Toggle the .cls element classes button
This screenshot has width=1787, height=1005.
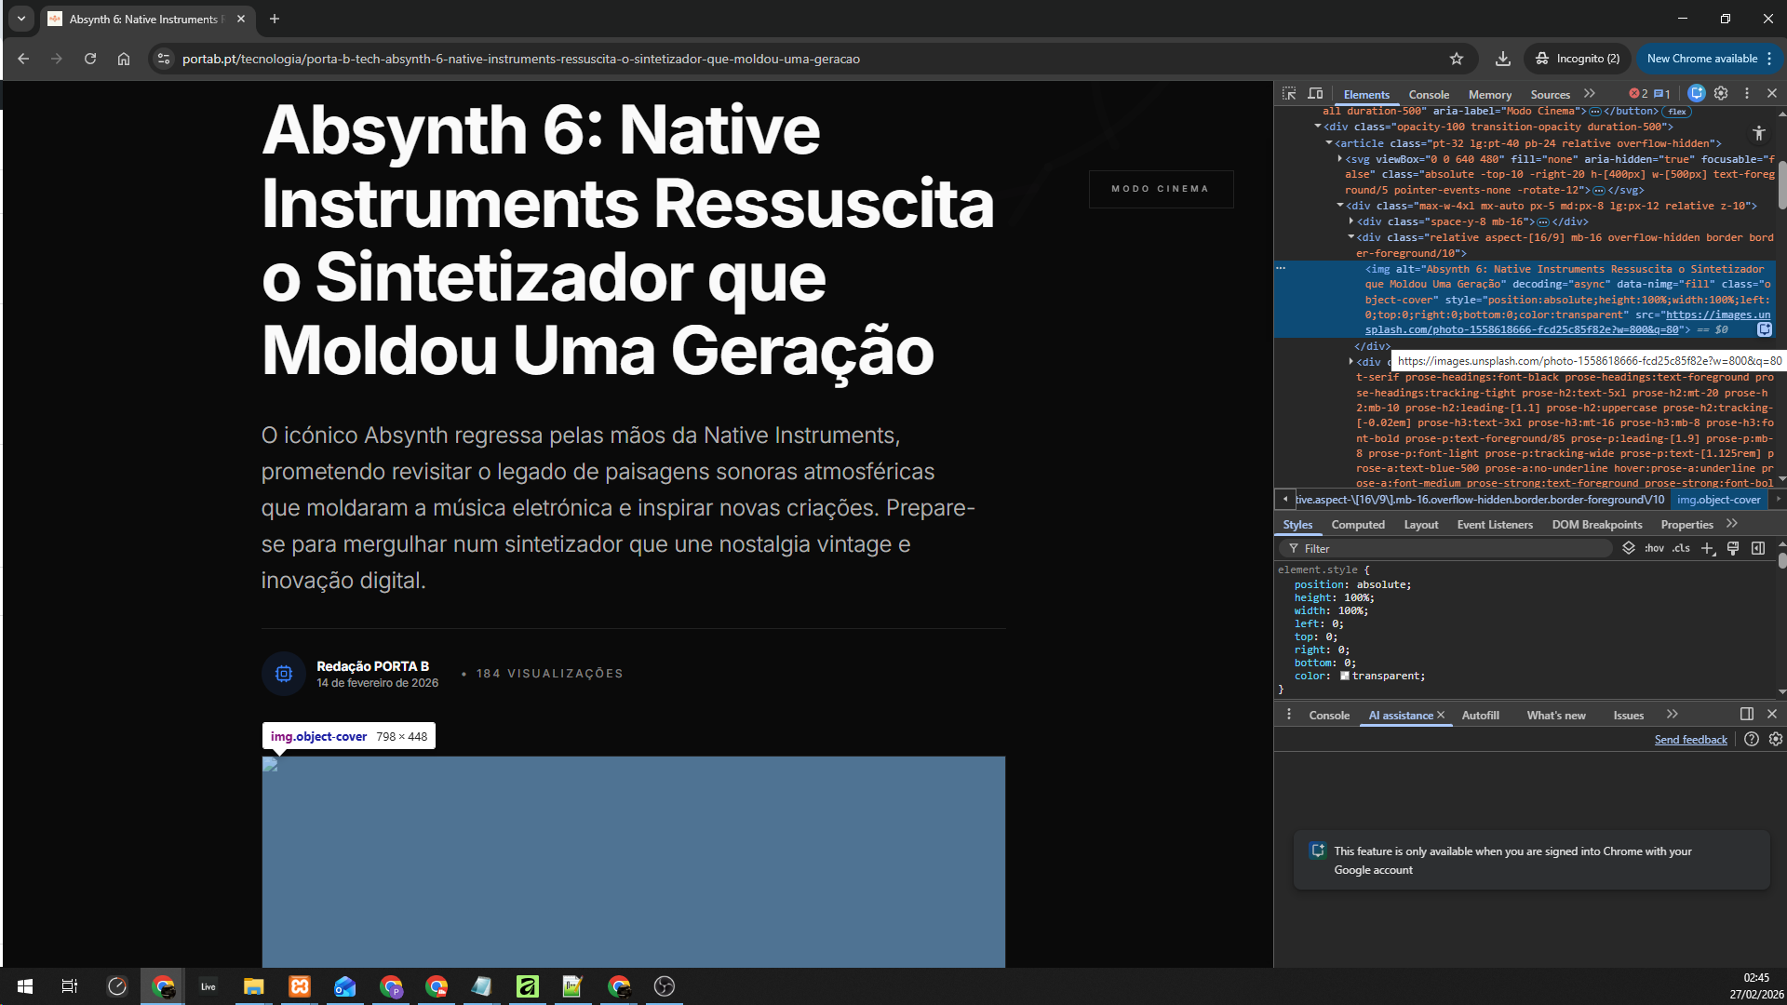(x=1681, y=548)
